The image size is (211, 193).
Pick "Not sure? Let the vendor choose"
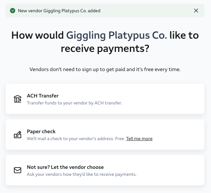click(105, 170)
